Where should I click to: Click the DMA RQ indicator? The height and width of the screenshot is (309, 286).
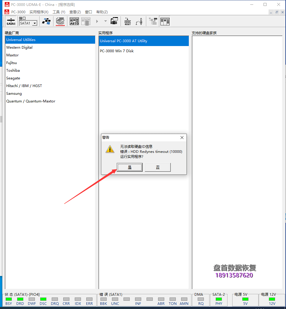(x=201, y=301)
